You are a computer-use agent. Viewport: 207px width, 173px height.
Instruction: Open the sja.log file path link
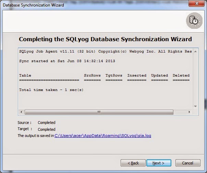tap(103, 136)
